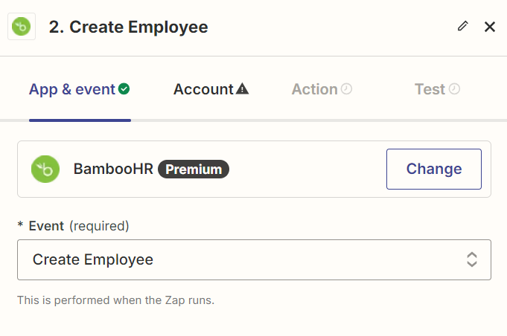Switch to the App & event tab
The image size is (507, 336).
coord(72,89)
